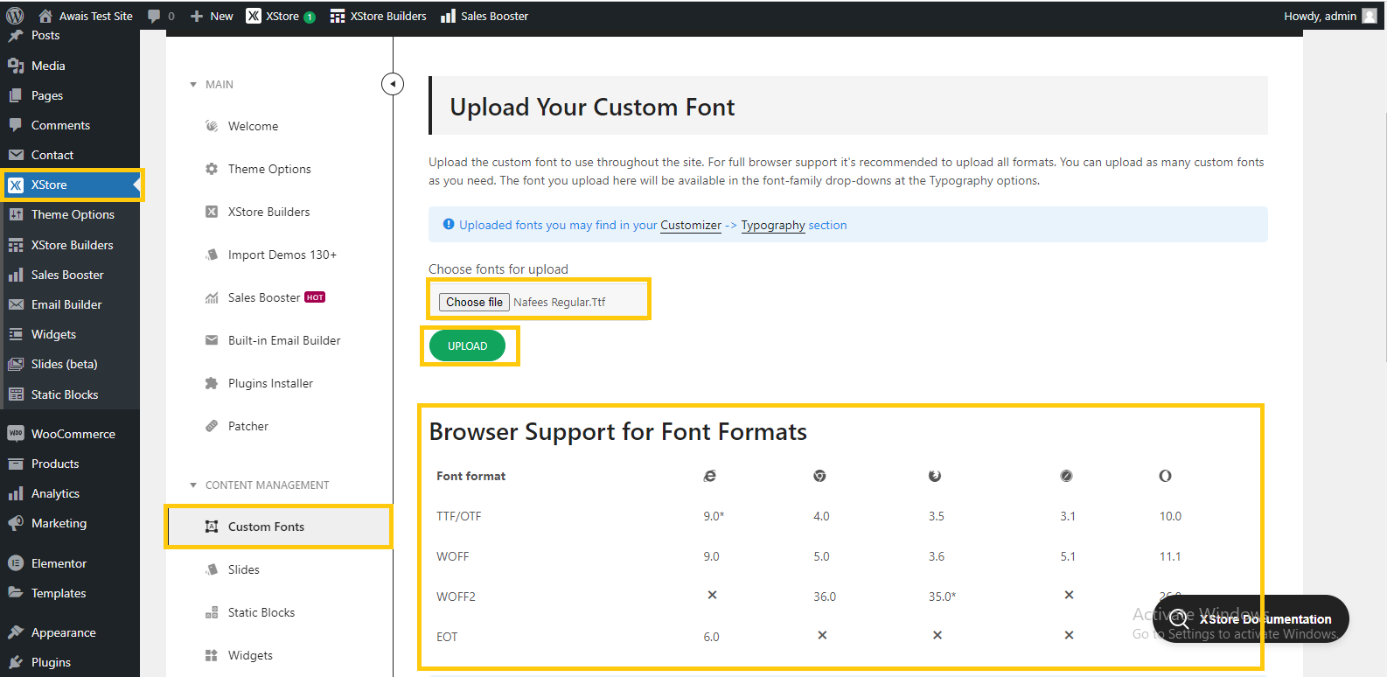
Task: Click the Firefox browser column icon
Action: point(935,476)
